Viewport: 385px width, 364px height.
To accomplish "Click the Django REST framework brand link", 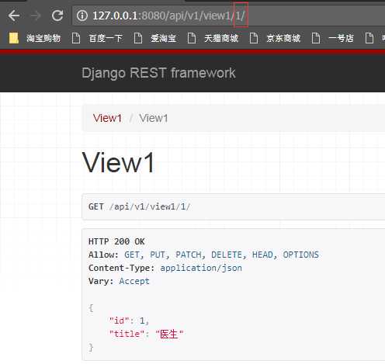I will point(158,73).
